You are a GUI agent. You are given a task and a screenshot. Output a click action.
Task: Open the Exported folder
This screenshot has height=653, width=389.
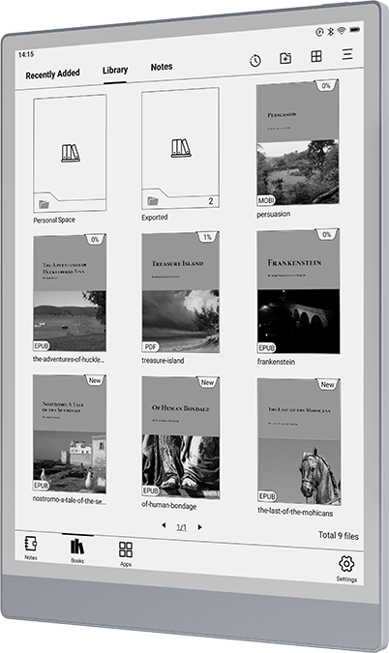(180, 148)
